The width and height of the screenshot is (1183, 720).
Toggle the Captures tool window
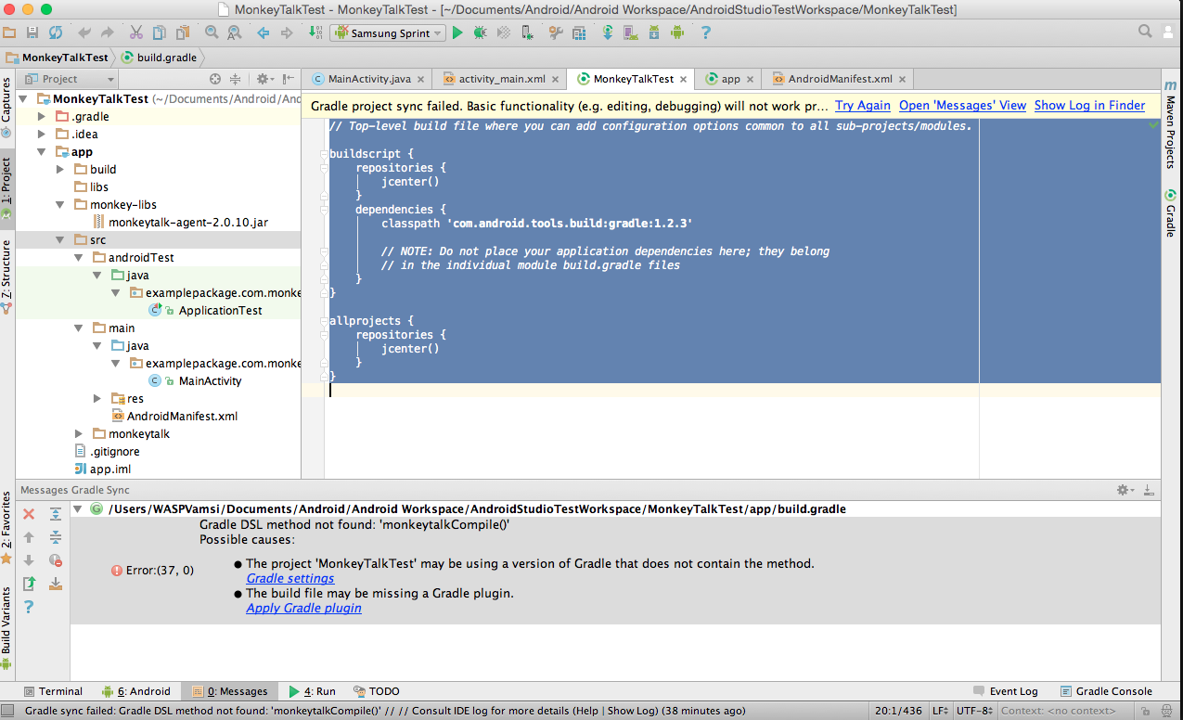6,108
